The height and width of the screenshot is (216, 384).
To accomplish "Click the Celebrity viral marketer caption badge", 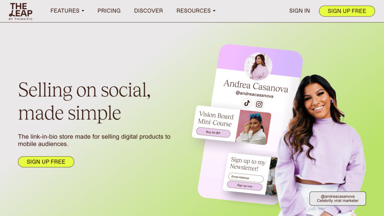I will (x=337, y=199).
